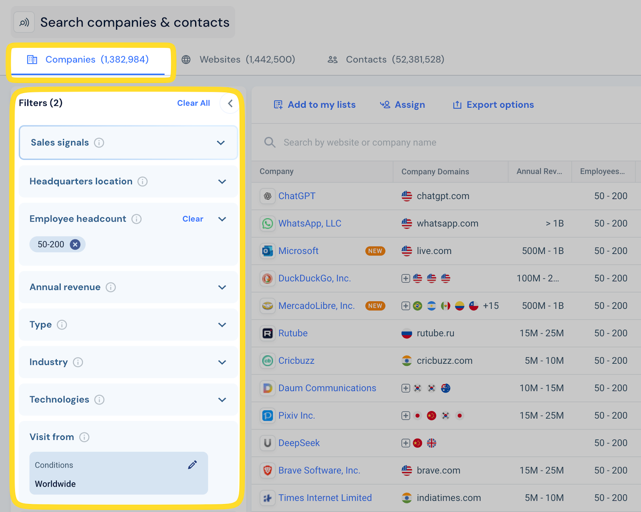The width and height of the screenshot is (641, 512).
Task: Open the Rutube company link
Action: (x=293, y=333)
